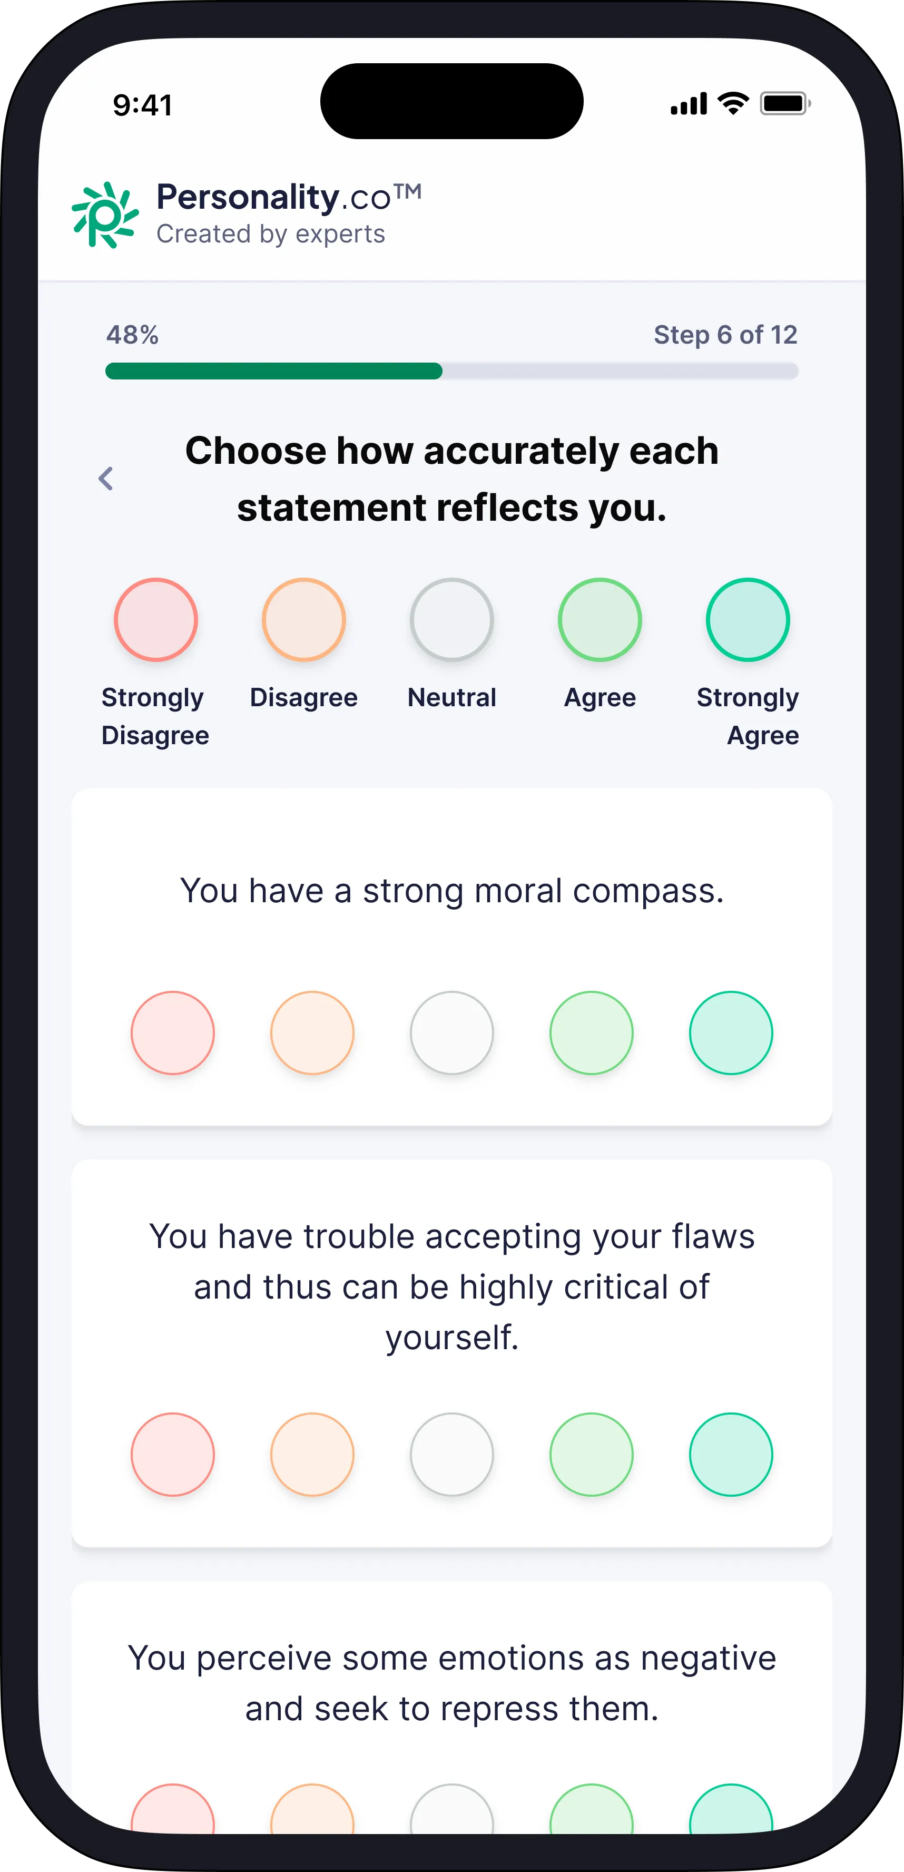
Task: Click the green 48% progress bar
Action: click(274, 372)
